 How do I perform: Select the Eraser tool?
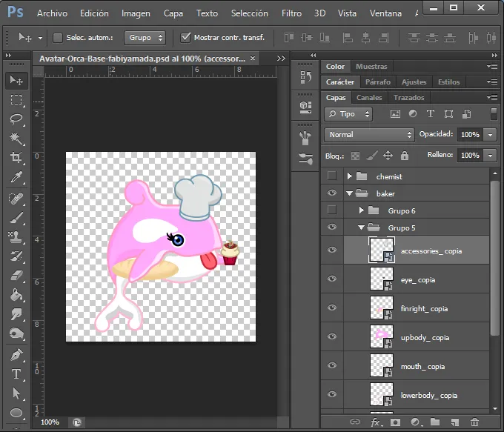pyautogui.click(x=16, y=276)
